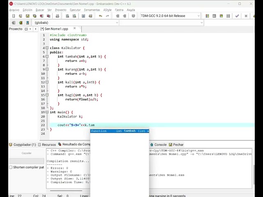This screenshot has width=263, height=197.
Task: Switch to the Proxecto side panel tab
Action: pyautogui.click(x=16, y=29)
